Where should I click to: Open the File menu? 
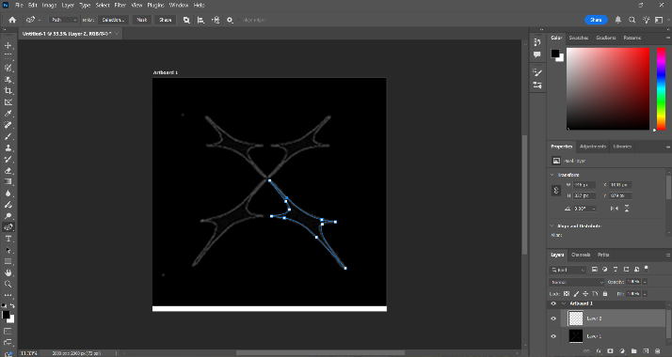19,5
